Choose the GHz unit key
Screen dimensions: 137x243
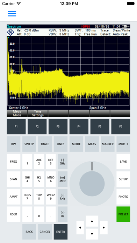[63, 162]
